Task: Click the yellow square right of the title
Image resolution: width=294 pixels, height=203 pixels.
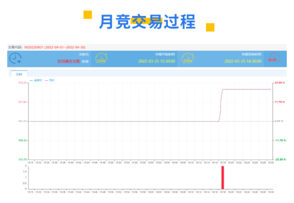Action: pyautogui.click(x=210, y=27)
